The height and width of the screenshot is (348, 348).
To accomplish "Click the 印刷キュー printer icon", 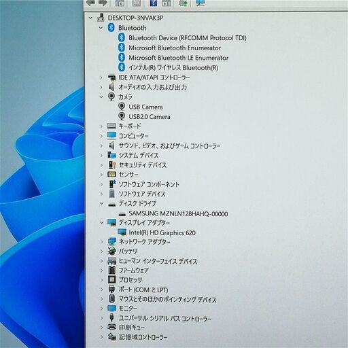I will coord(111,327).
